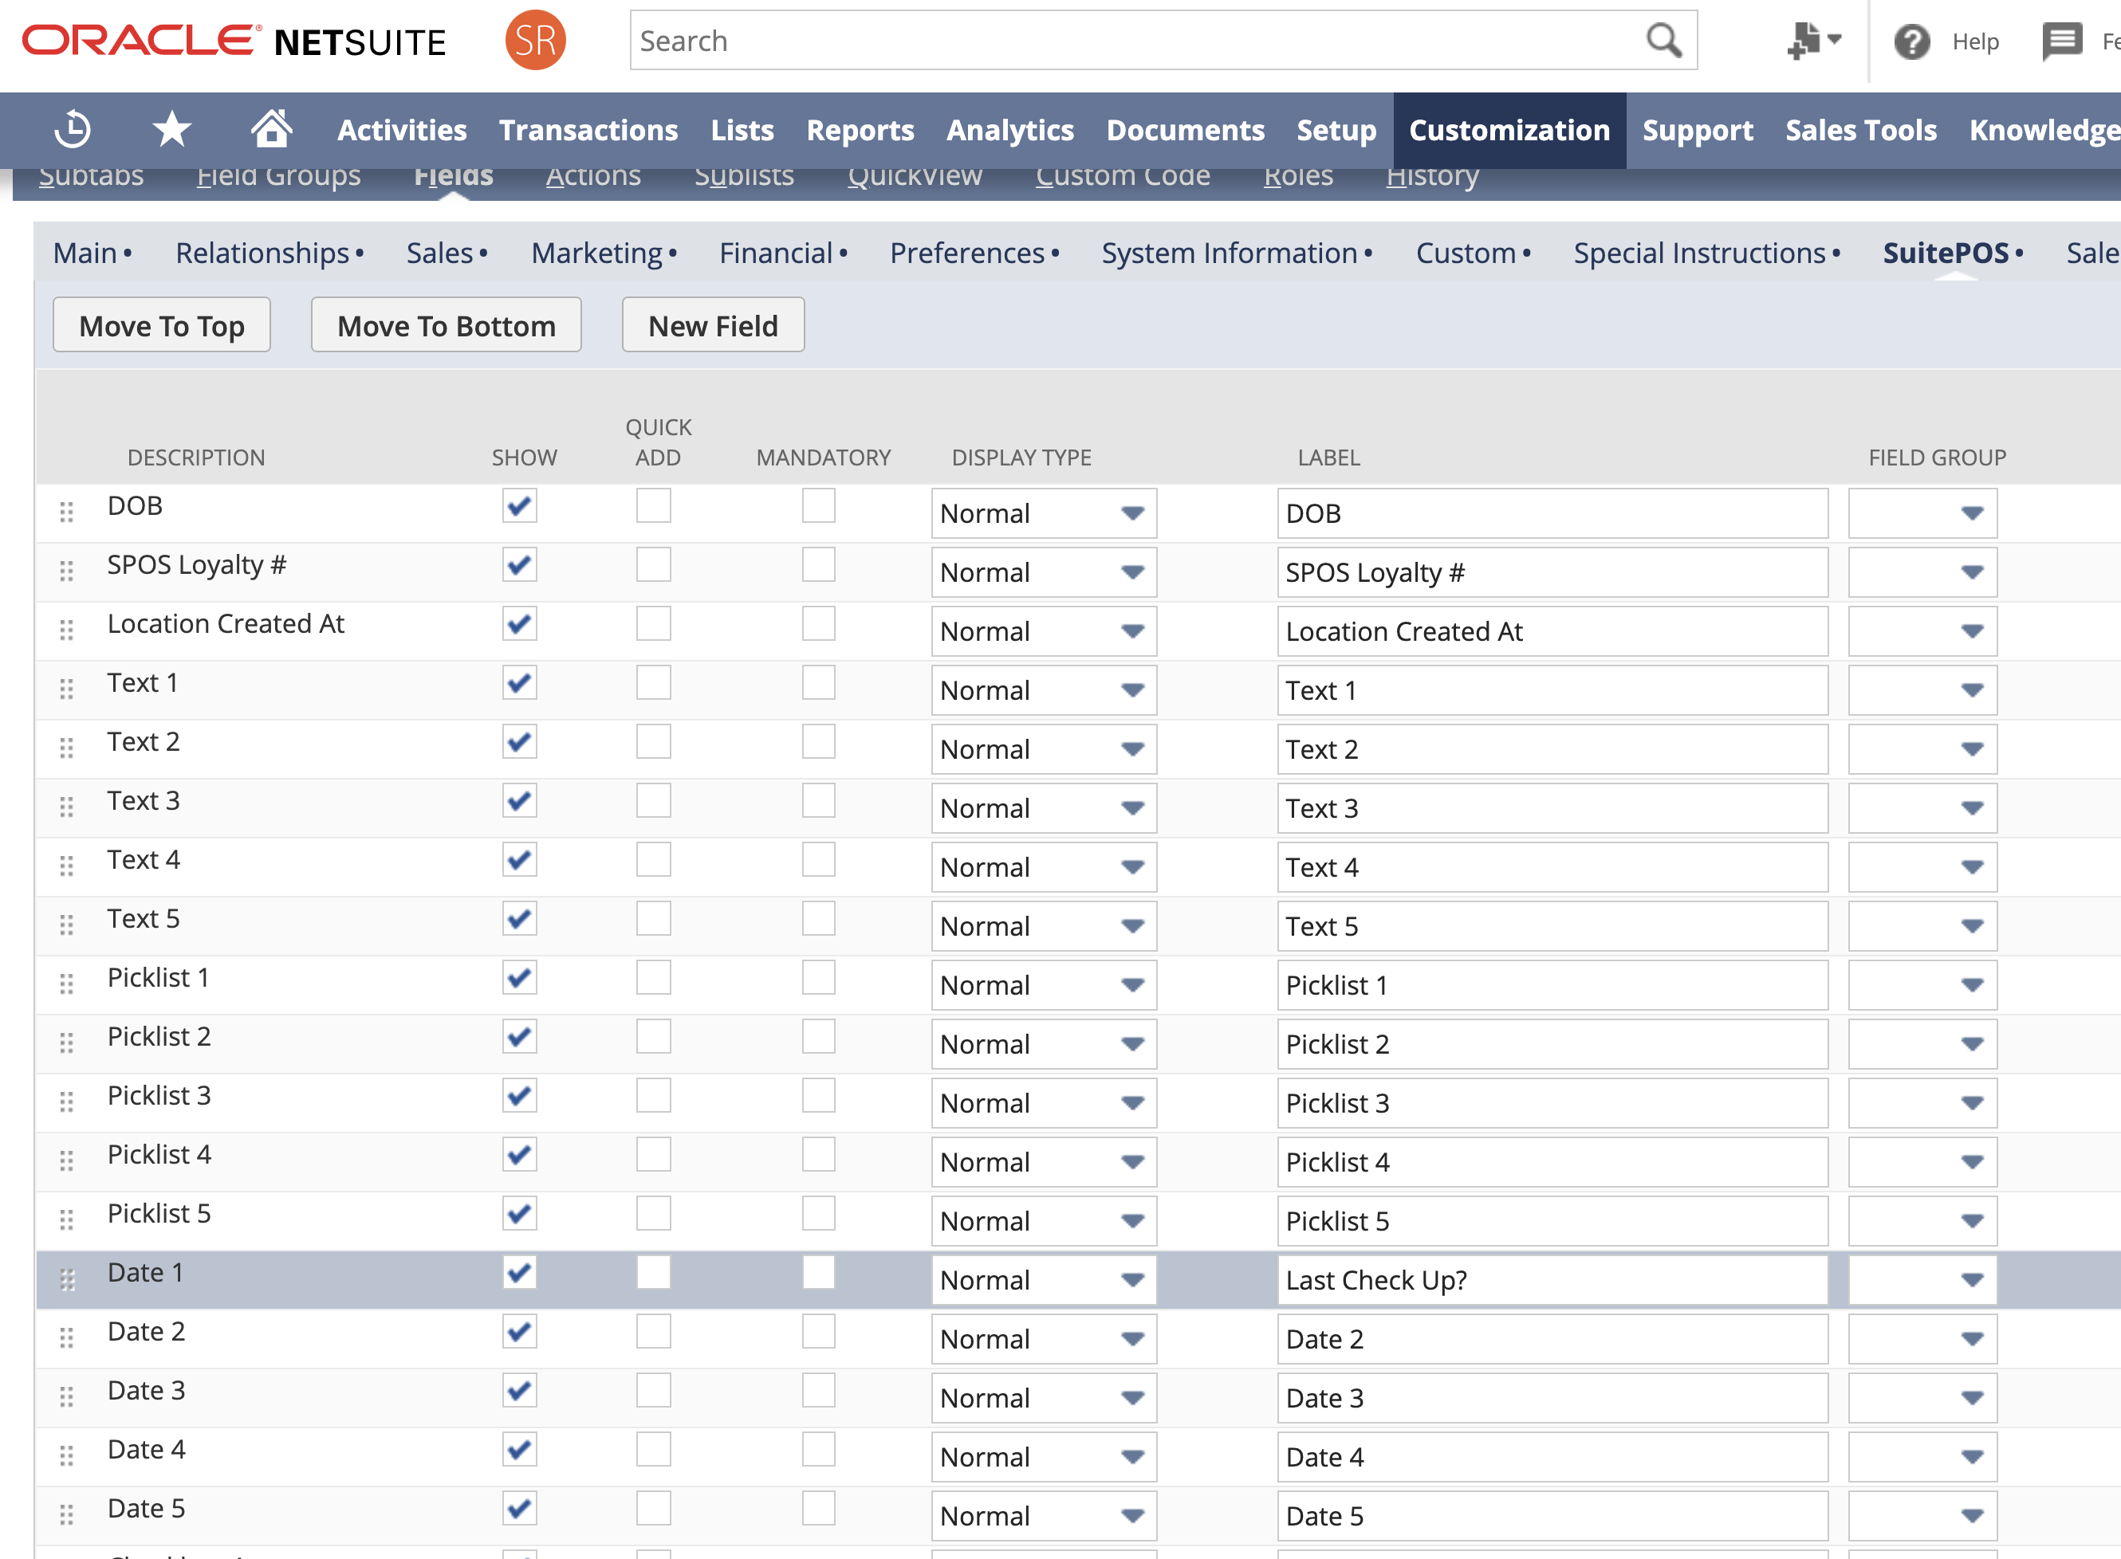Click the Move To Bottom button
Viewport: 2121px width, 1559px height.
446,325
